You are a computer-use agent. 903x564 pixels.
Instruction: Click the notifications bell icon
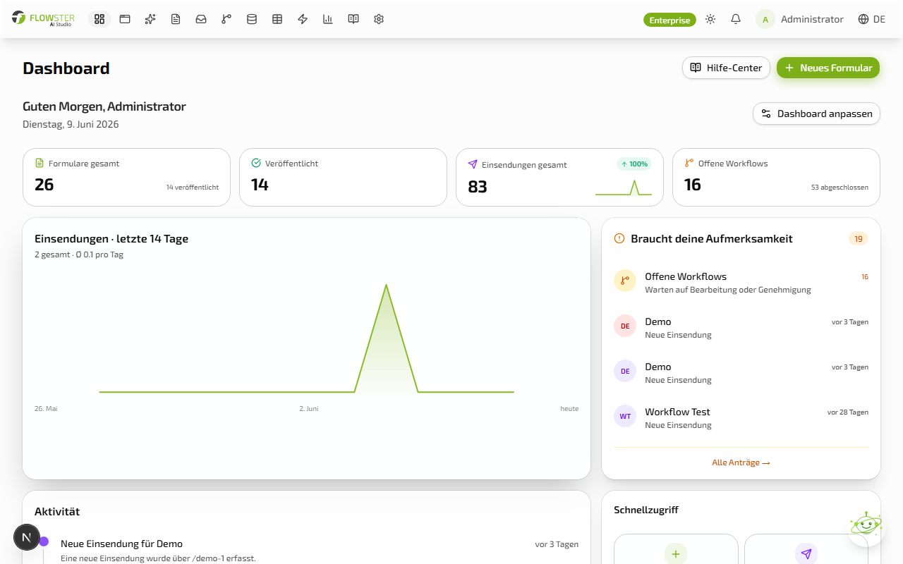click(736, 19)
